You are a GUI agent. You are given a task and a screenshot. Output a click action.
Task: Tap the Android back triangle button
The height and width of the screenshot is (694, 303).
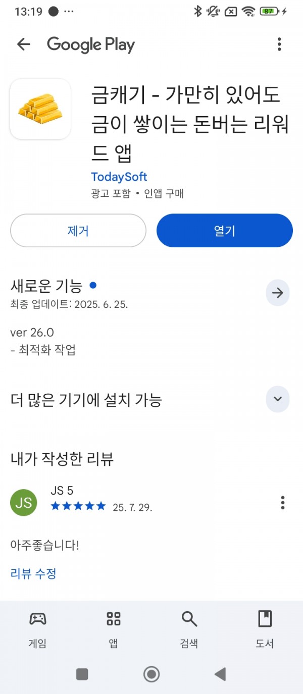coord(220,674)
